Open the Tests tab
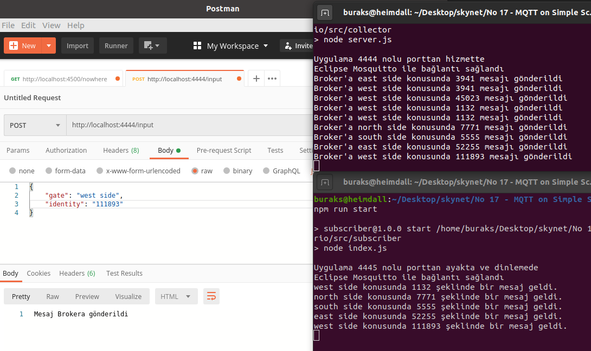 click(275, 150)
